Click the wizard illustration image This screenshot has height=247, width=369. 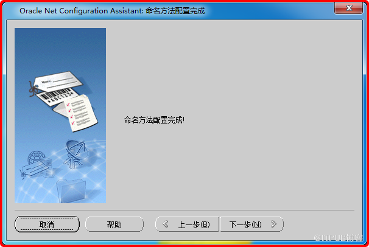tap(60, 116)
